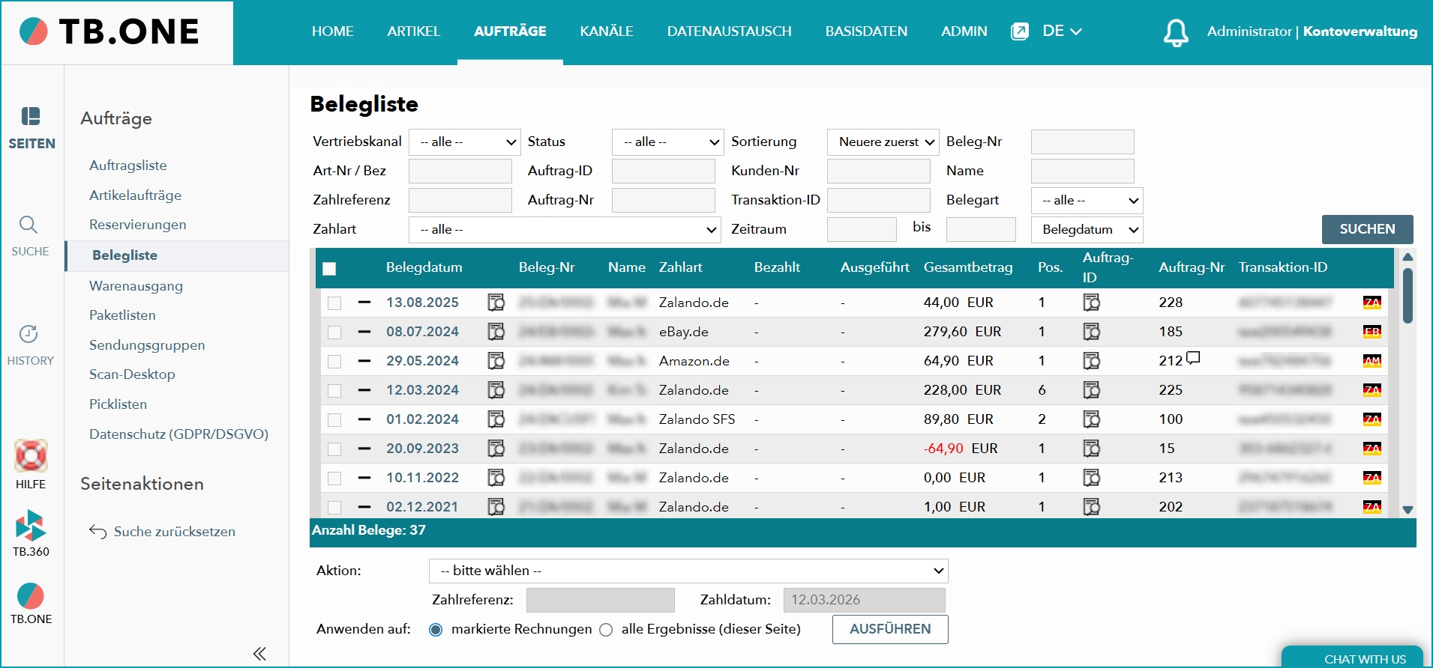Image resolution: width=1433 pixels, height=668 pixels.
Task: Open the notifications bell icon
Action: click(1175, 32)
